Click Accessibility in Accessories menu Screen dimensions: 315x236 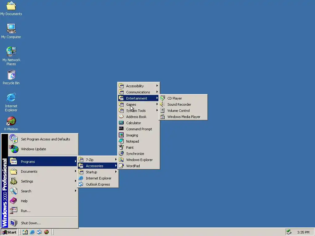tap(138, 86)
